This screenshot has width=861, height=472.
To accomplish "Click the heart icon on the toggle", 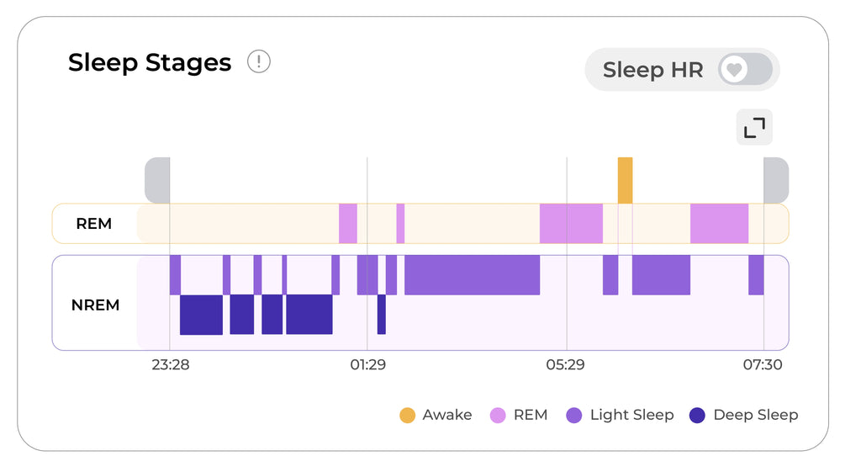I will tap(735, 69).
